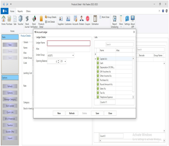Click product list Search field behind dialog
This screenshot has height=146, width=169.
point(150,49)
